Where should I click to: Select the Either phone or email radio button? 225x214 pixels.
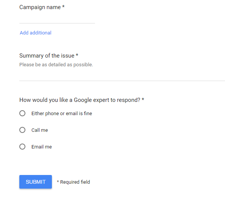point(22,113)
